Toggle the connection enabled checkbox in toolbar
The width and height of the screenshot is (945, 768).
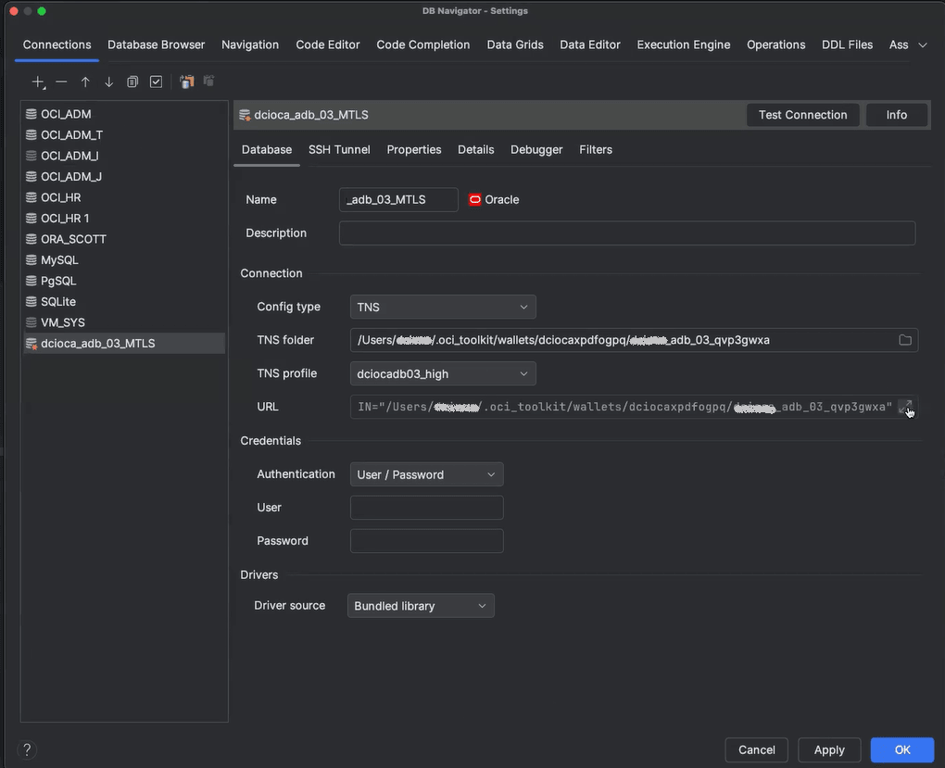tap(156, 82)
